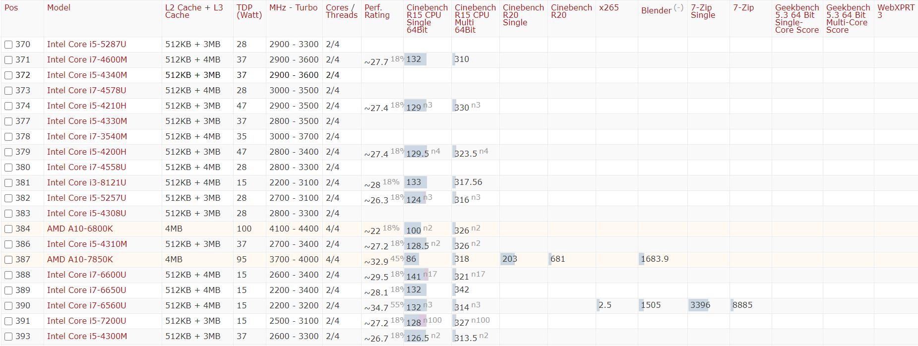The height and width of the screenshot is (346, 918).
Task: Sort by Model column header
Action: [x=59, y=7]
